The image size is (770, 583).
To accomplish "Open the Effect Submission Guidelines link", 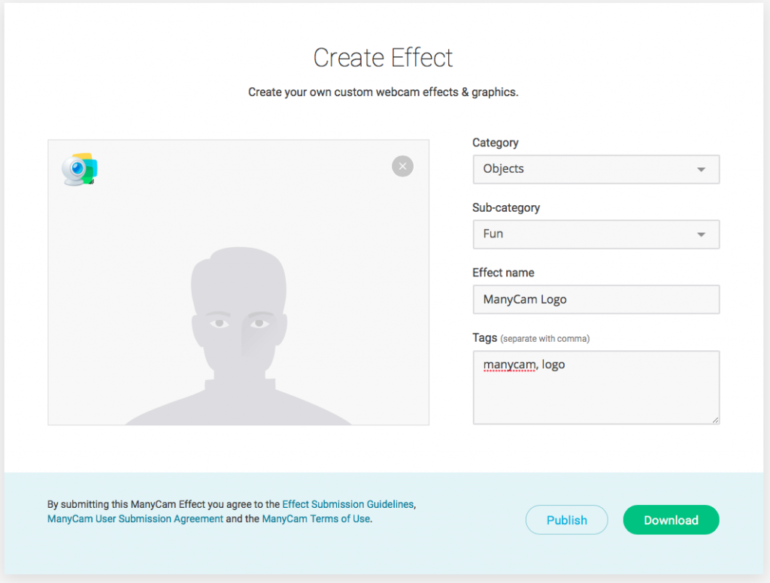I will (x=348, y=504).
